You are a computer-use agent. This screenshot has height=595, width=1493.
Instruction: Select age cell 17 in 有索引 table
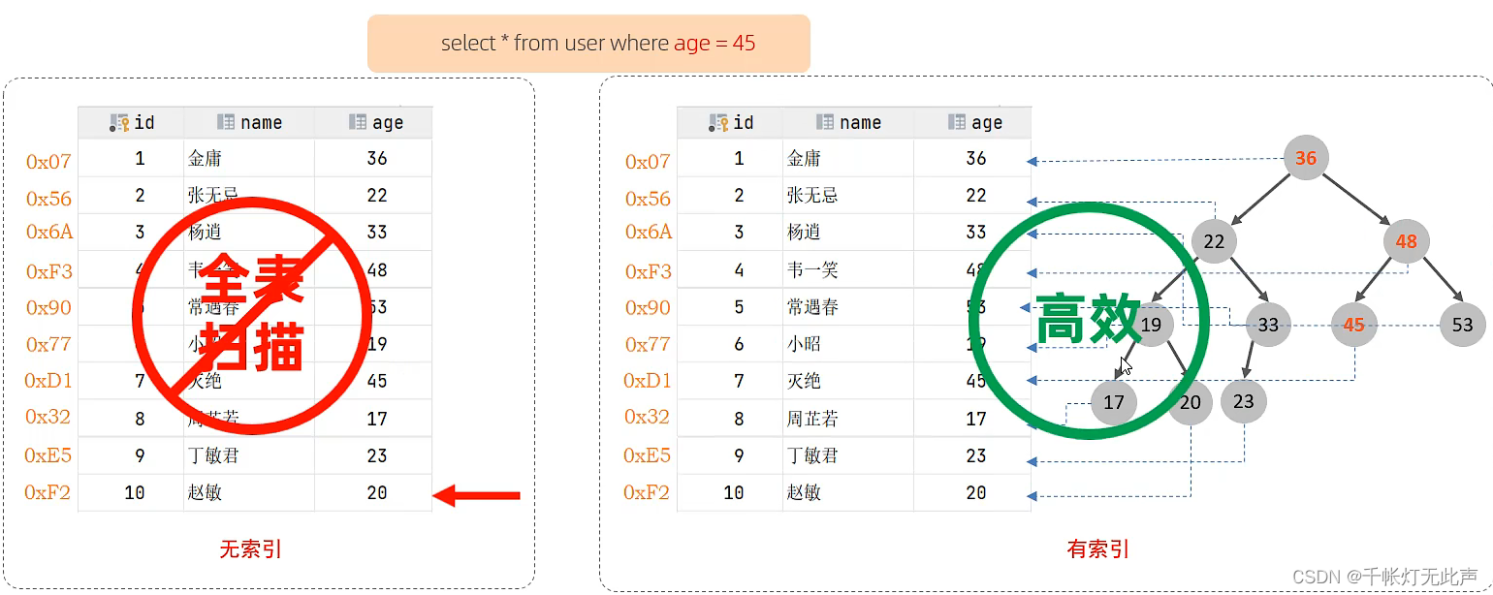coord(972,419)
